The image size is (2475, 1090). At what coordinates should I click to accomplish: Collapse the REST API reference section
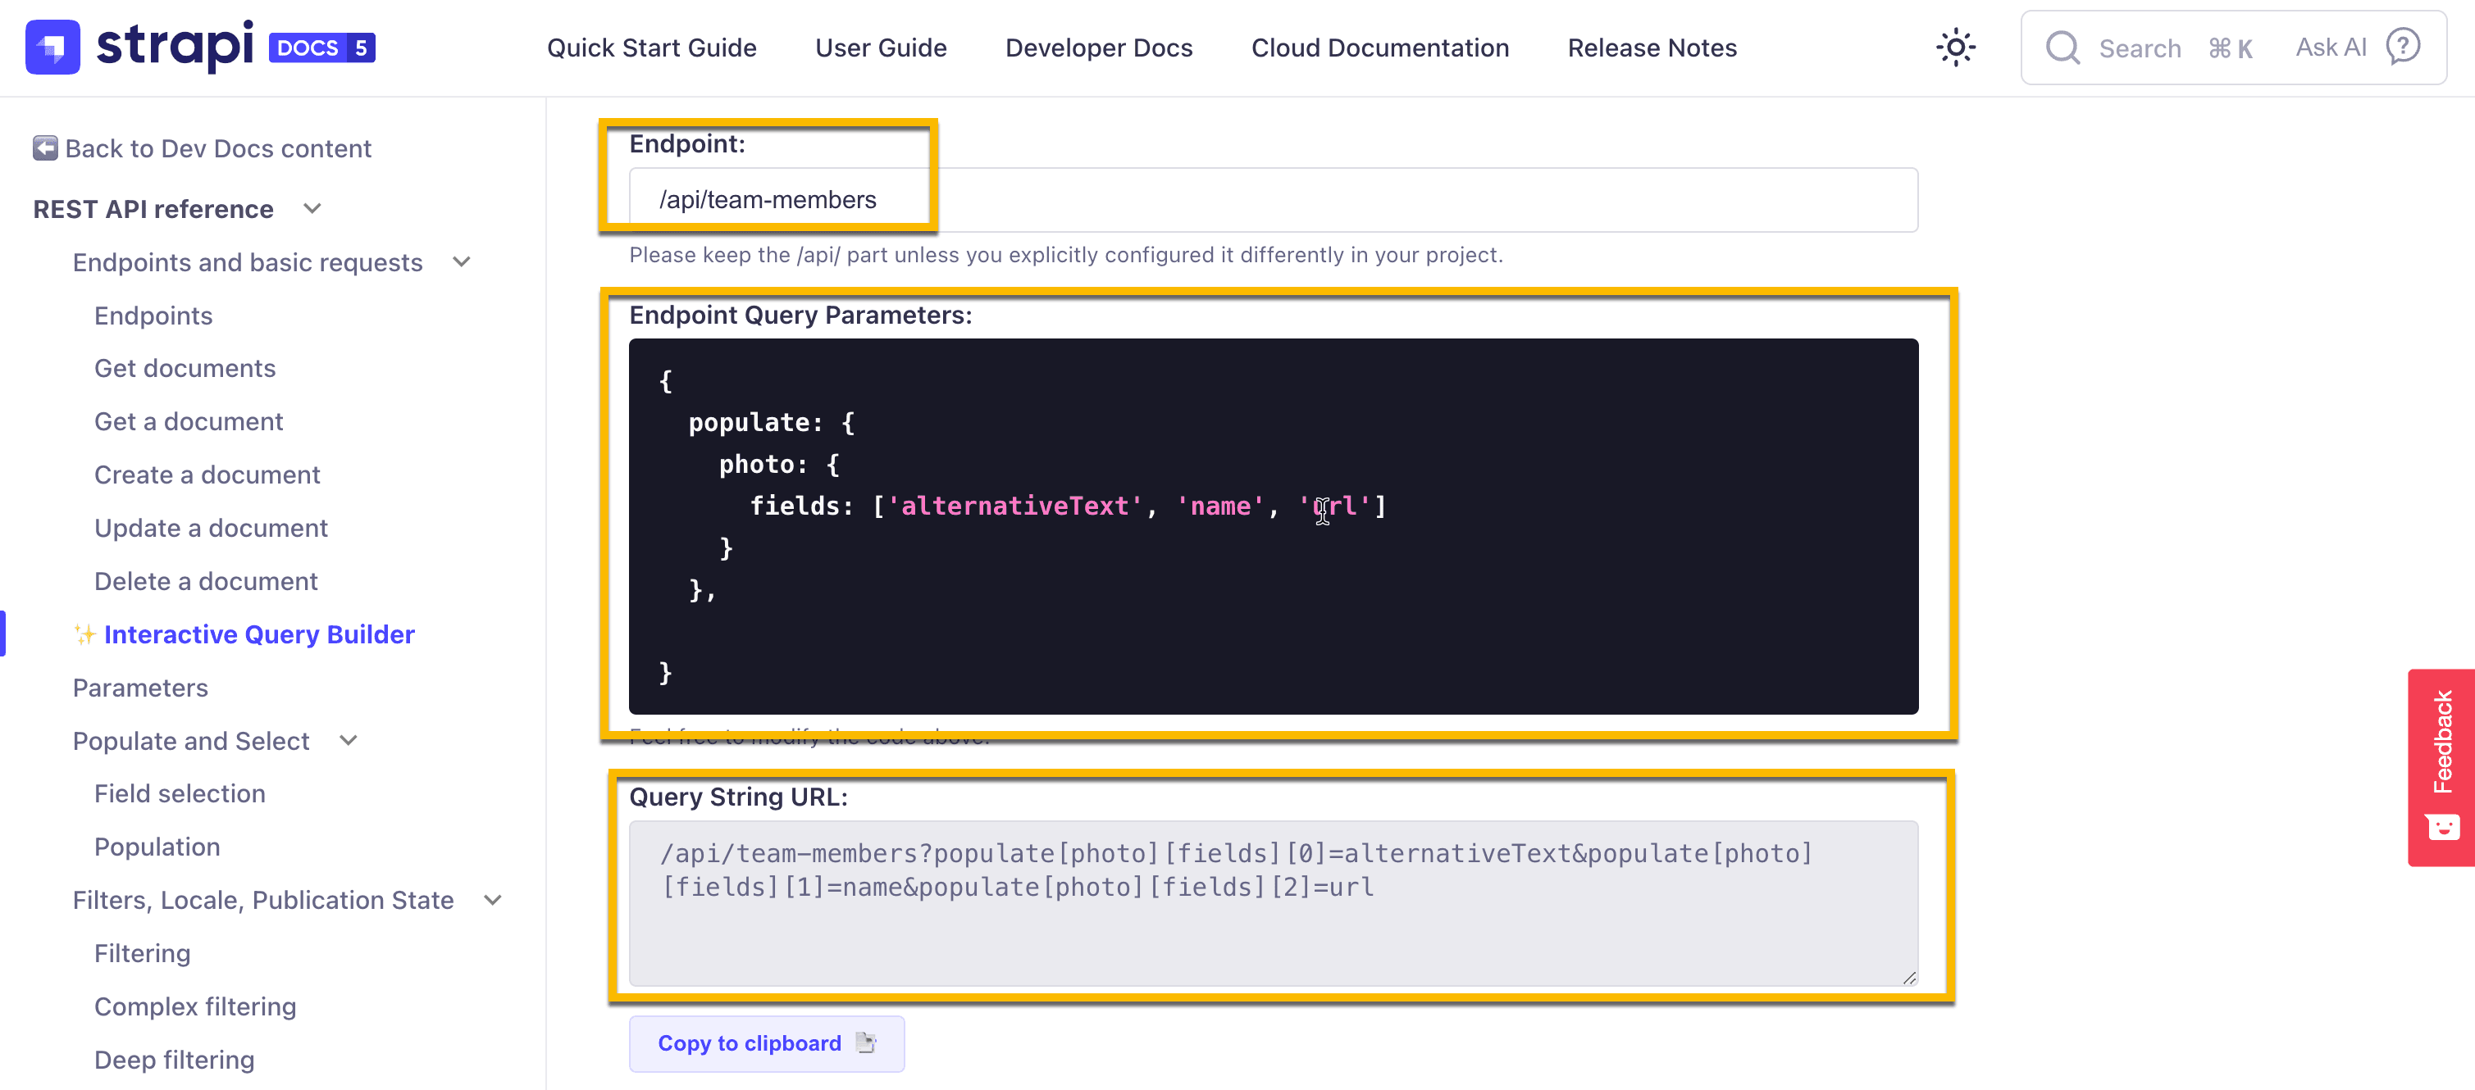point(312,208)
